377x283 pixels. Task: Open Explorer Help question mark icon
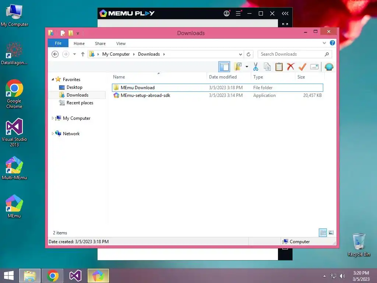point(332,43)
